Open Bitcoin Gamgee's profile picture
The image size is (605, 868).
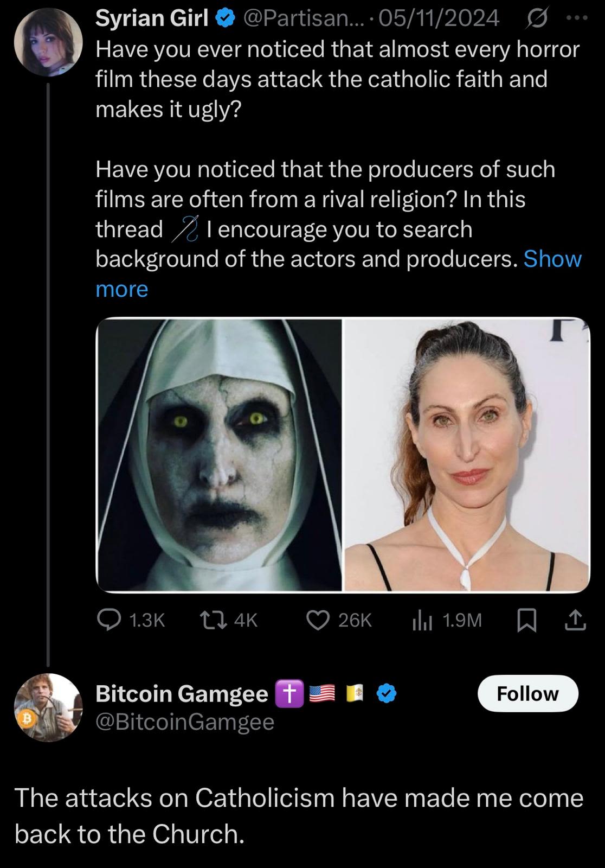pyautogui.click(x=48, y=707)
